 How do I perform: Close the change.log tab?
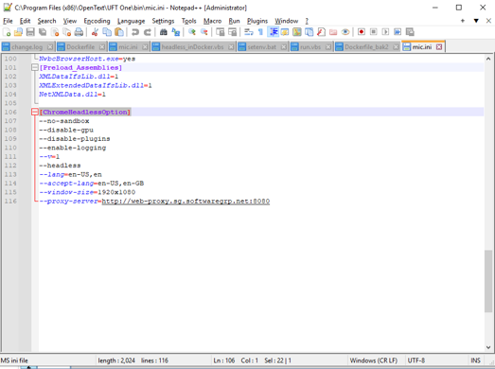point(50,47)
